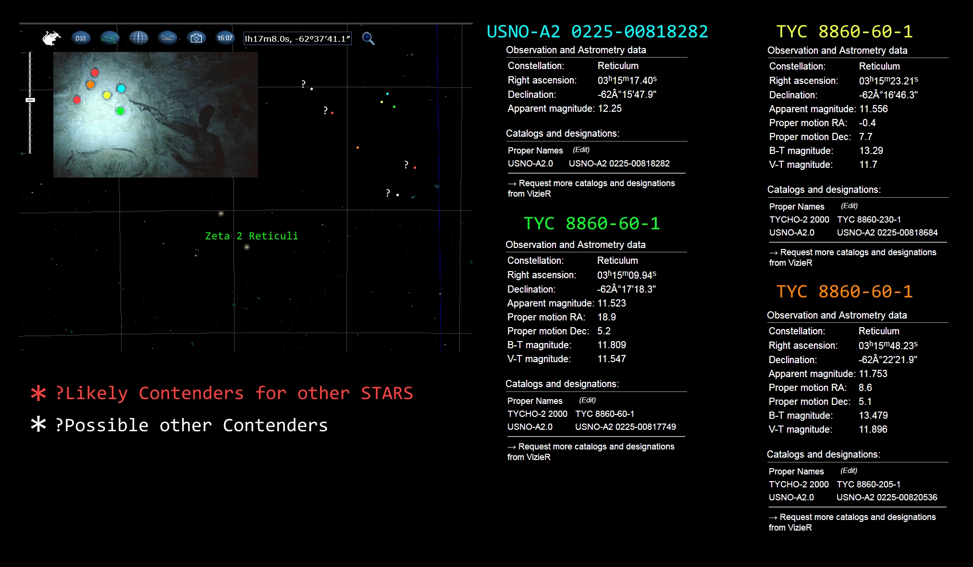The width and height of the screenshot is (973, 567).
Task: Click the coordinates search input field
Action: pyautogui.click(x=297, y=39)
